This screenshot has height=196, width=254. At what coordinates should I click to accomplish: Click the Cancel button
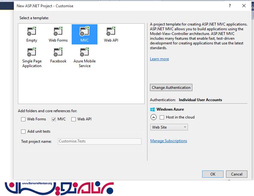pyautogui.click(x=236, y=174)
